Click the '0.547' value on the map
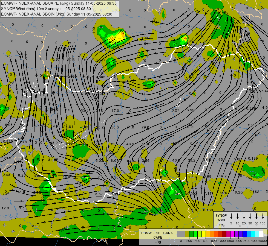Screen dimensions: 268x246 coord(100,60)
